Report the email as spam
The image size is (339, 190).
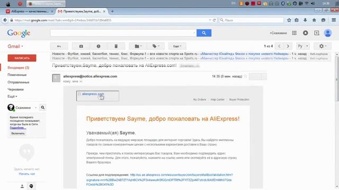pyautogui.click(x=99, y=46)
